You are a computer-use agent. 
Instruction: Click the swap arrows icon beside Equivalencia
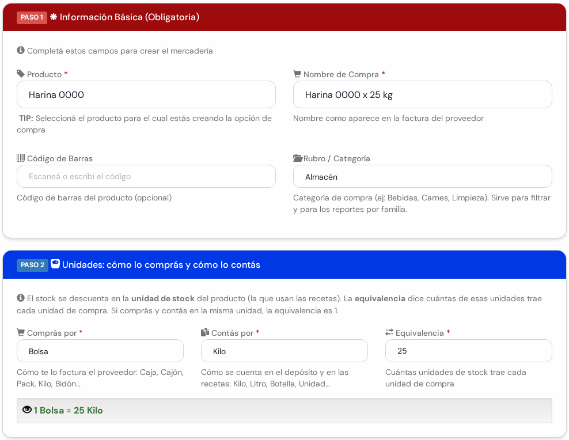pyautogui.click(x=389, y=332)
